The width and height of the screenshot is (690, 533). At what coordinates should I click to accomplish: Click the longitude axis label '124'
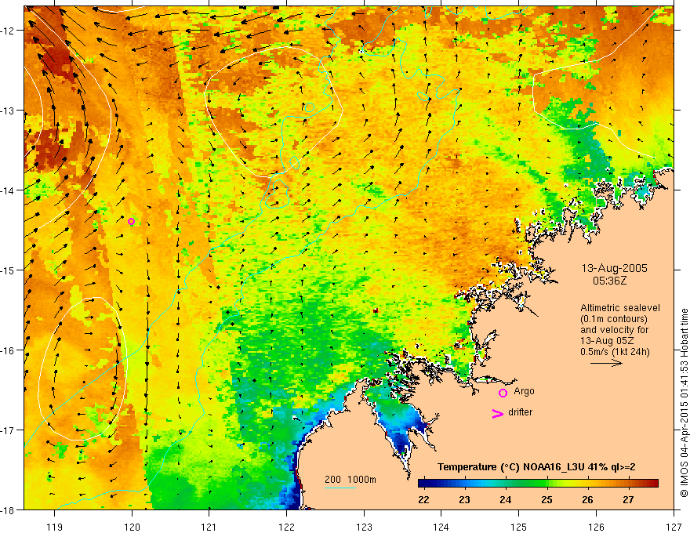(x=441, y=527)
